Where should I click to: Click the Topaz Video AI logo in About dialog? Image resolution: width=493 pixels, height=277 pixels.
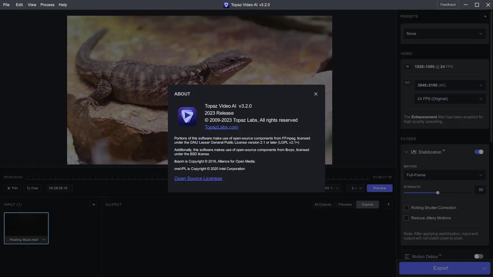click(187, 116)
